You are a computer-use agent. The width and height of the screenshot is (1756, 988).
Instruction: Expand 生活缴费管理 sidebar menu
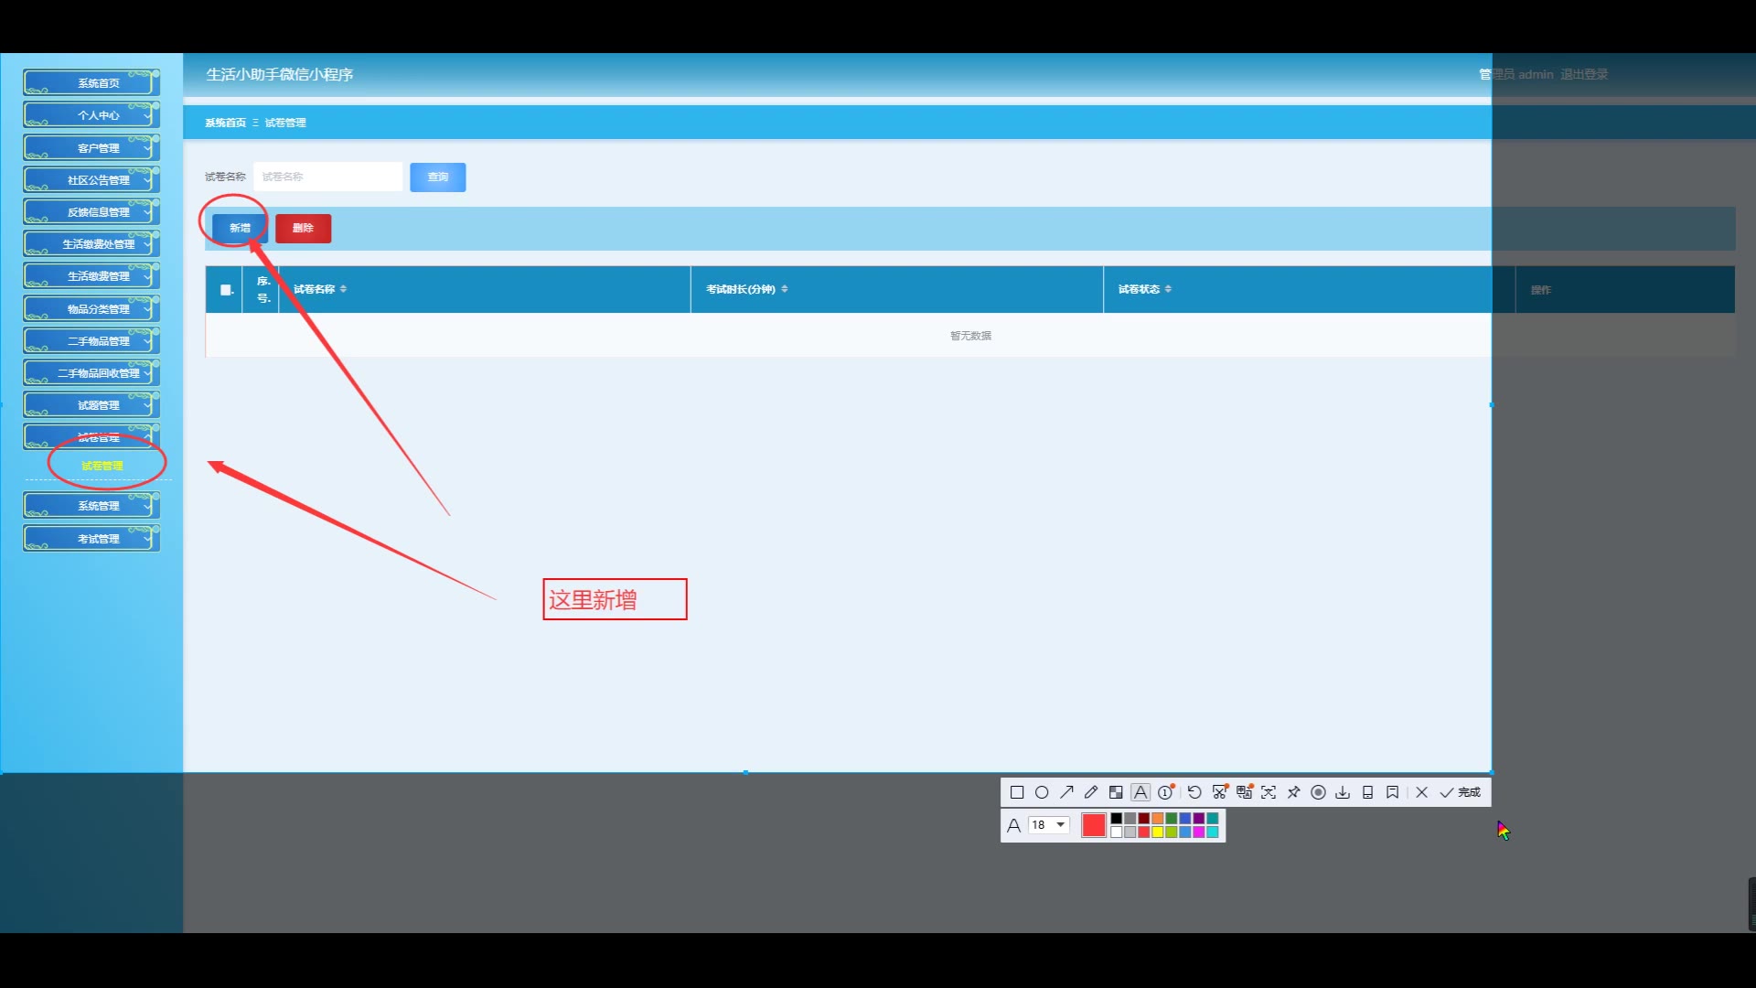point(91,276)
